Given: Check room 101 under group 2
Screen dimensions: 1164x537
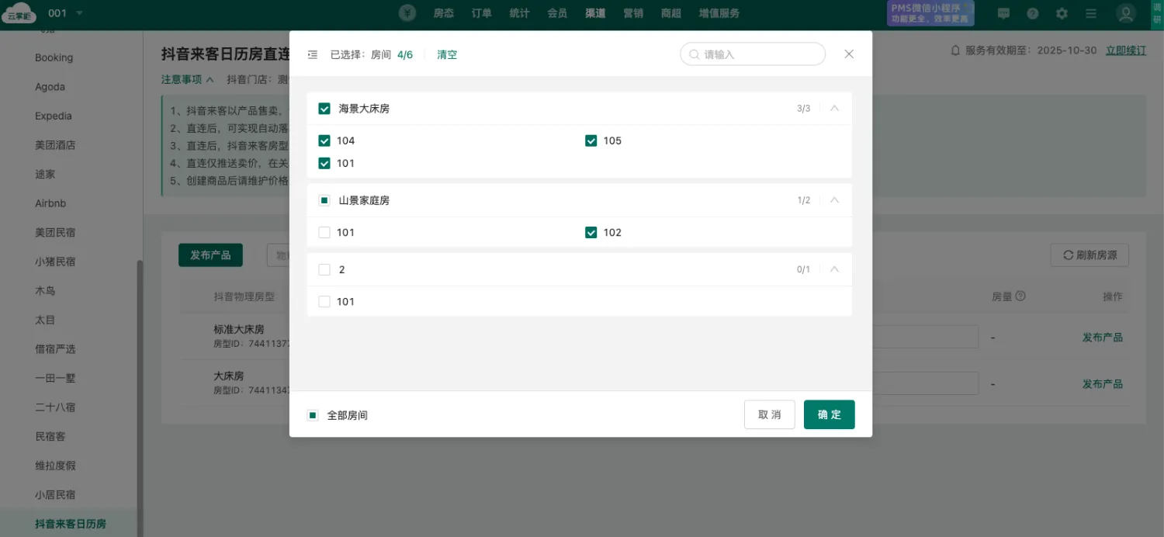Looking at the screenshot, I should (x=324, y=301).
